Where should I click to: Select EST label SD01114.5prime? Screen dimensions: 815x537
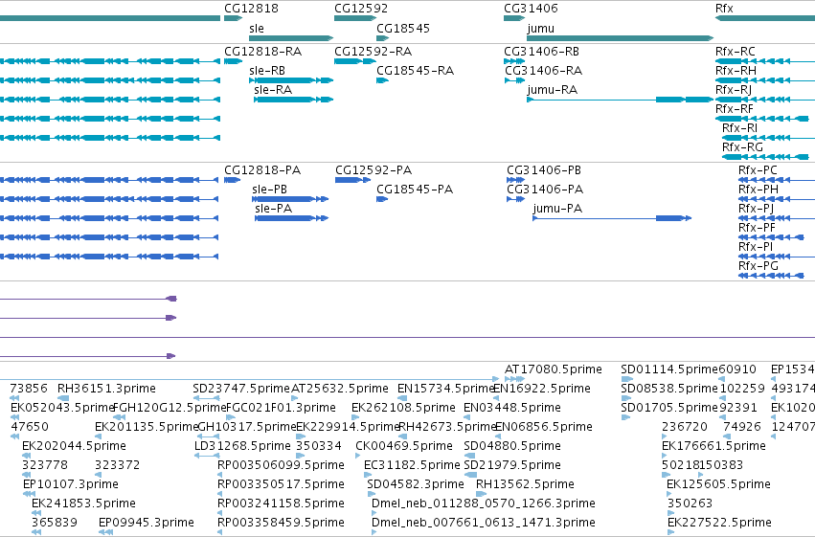pos(669,369)
